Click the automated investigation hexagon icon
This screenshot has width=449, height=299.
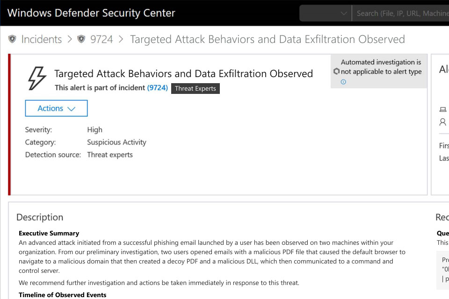(336, 71)
